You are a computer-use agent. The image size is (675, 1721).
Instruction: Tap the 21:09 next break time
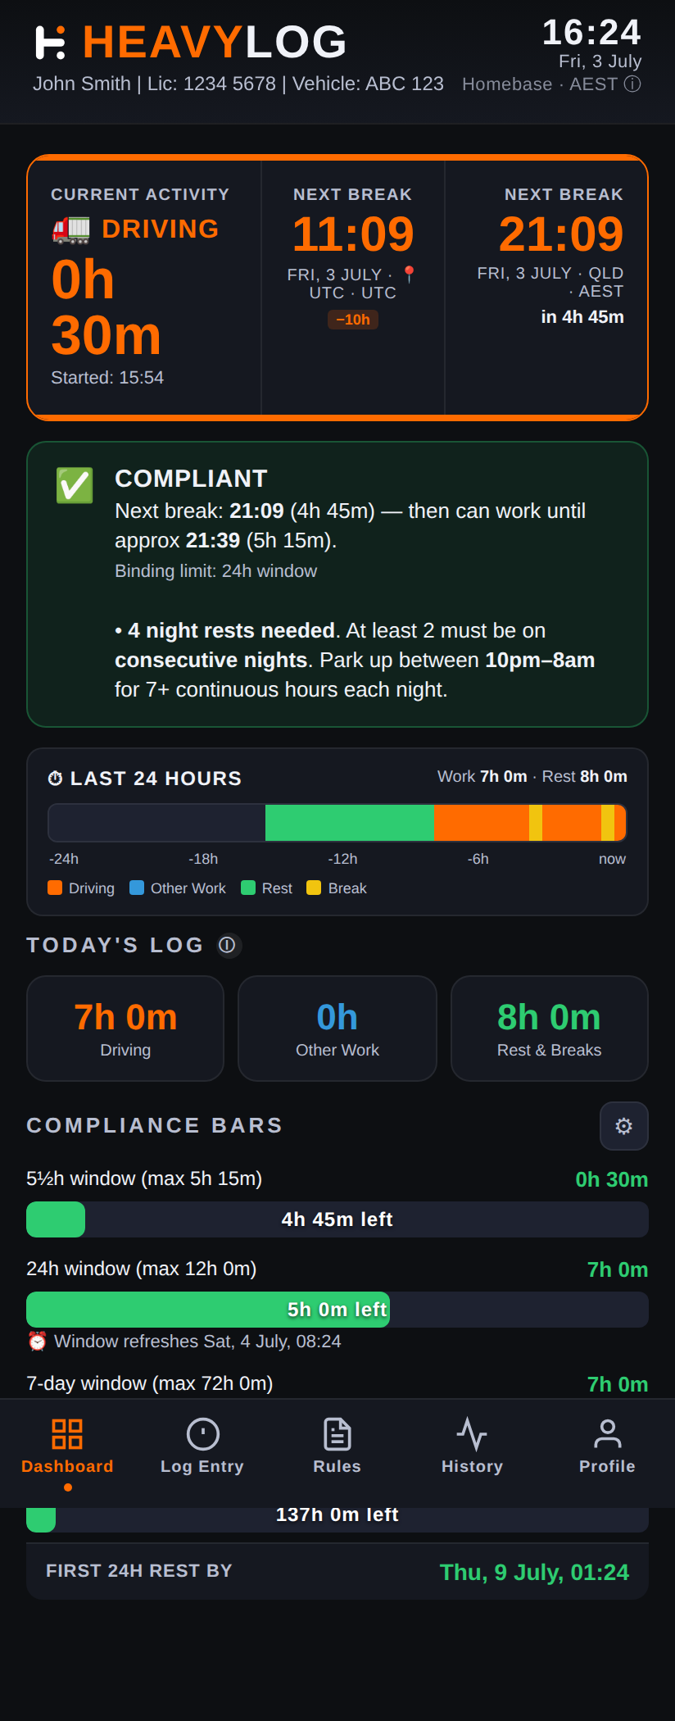click(561, 234)
